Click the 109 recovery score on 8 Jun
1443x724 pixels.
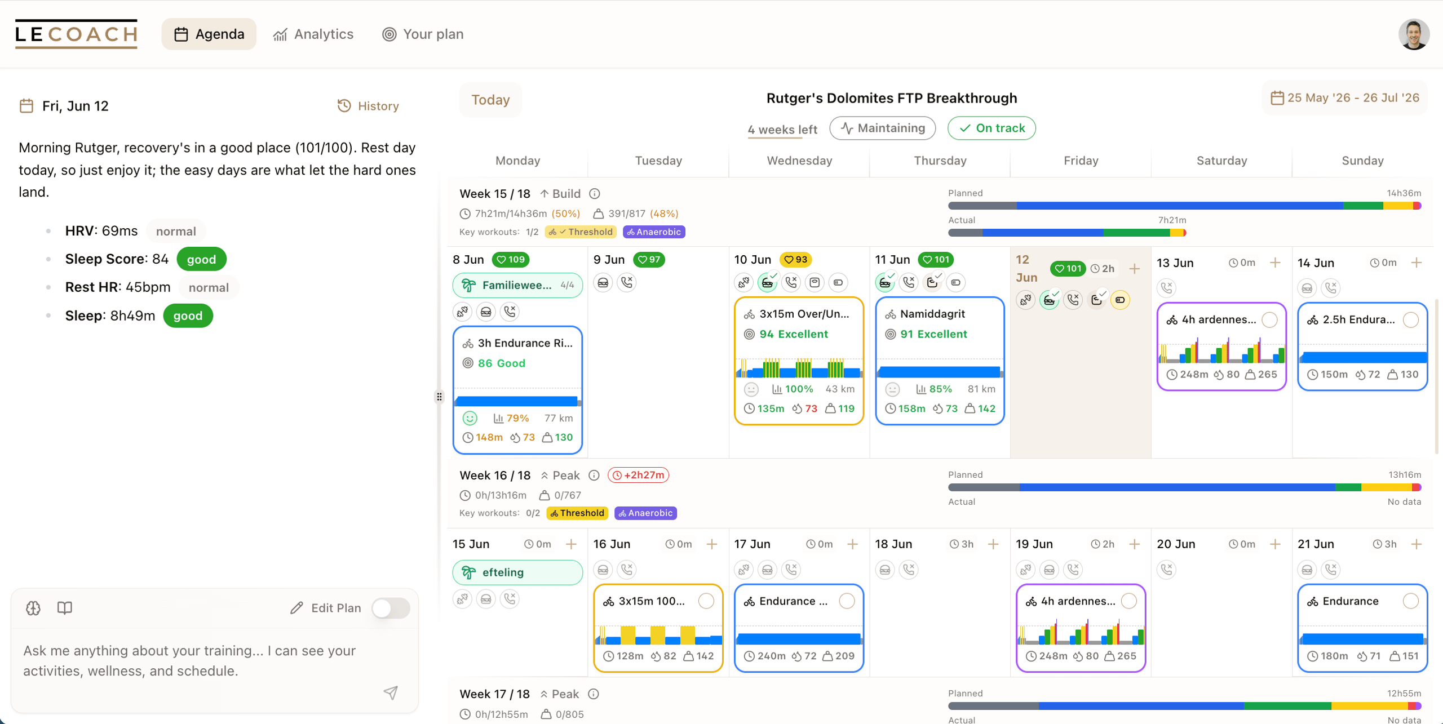click(x=511, y=260)
